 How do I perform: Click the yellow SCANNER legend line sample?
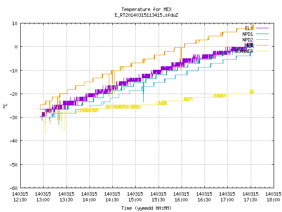pyautogui.click(x=262, y=51)
